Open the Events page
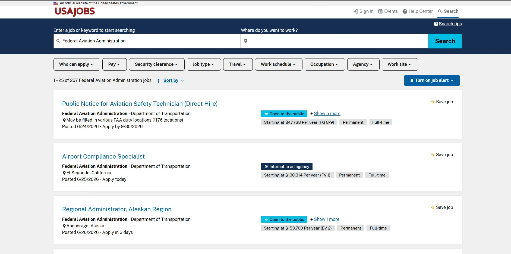Screen dimensions: 511x254 click(388, 11)
